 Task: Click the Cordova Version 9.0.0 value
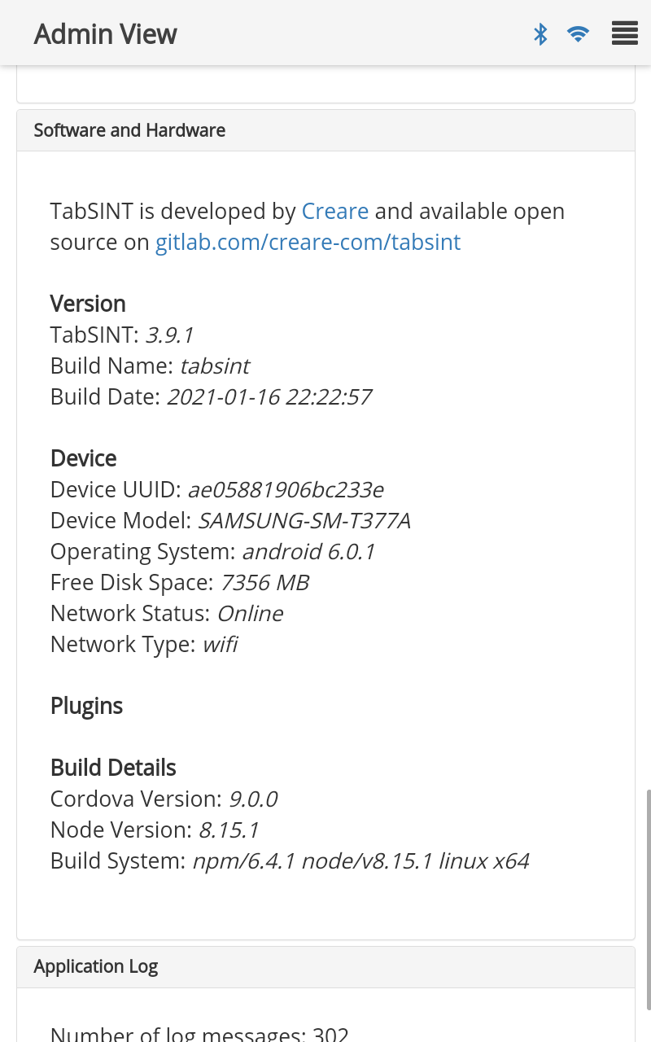253,799
